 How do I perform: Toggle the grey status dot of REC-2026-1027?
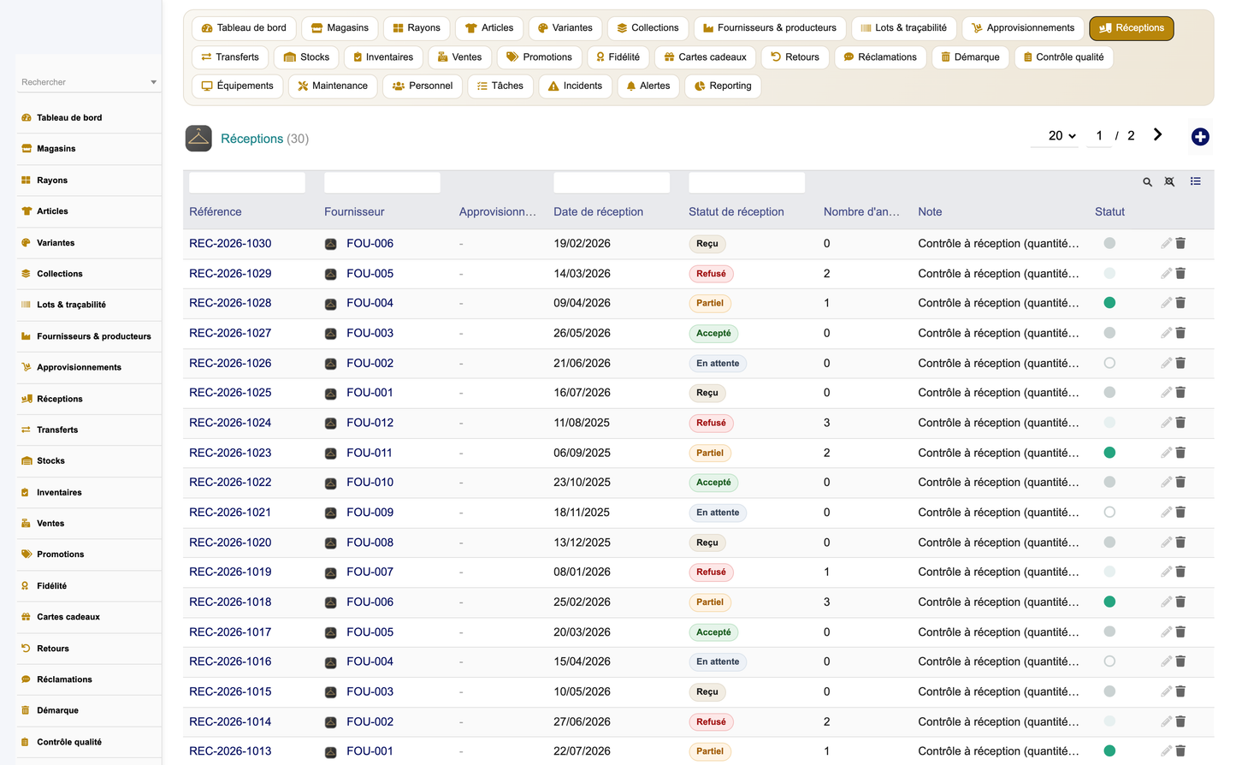tap(1109, 333)
